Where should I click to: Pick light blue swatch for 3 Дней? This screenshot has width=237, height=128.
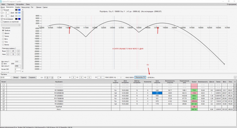19,16
